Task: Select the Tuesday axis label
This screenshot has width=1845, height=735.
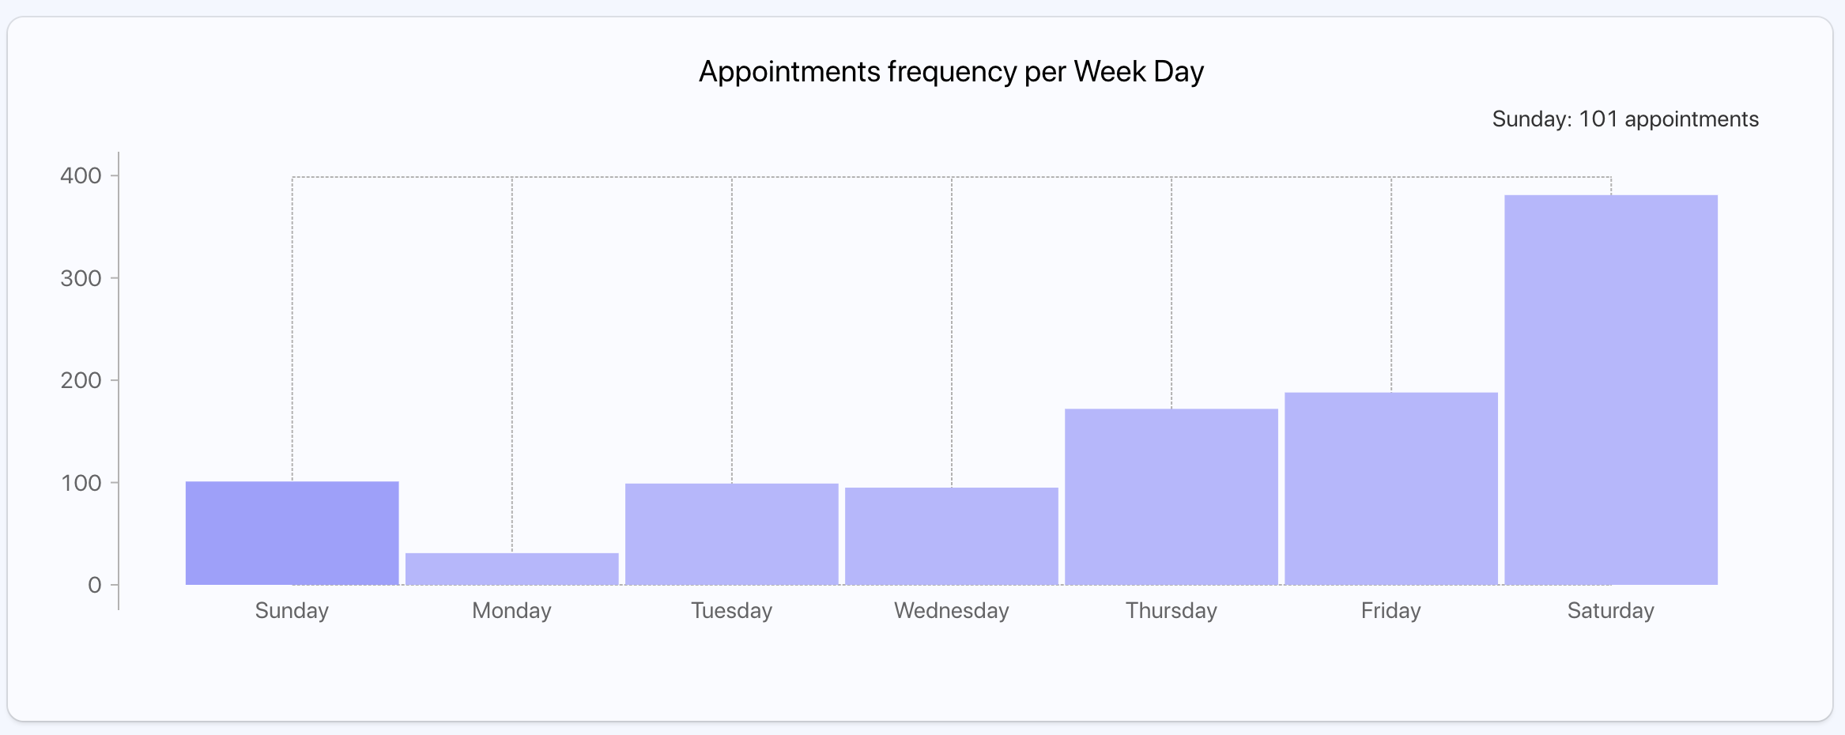Action: [731, 610]
